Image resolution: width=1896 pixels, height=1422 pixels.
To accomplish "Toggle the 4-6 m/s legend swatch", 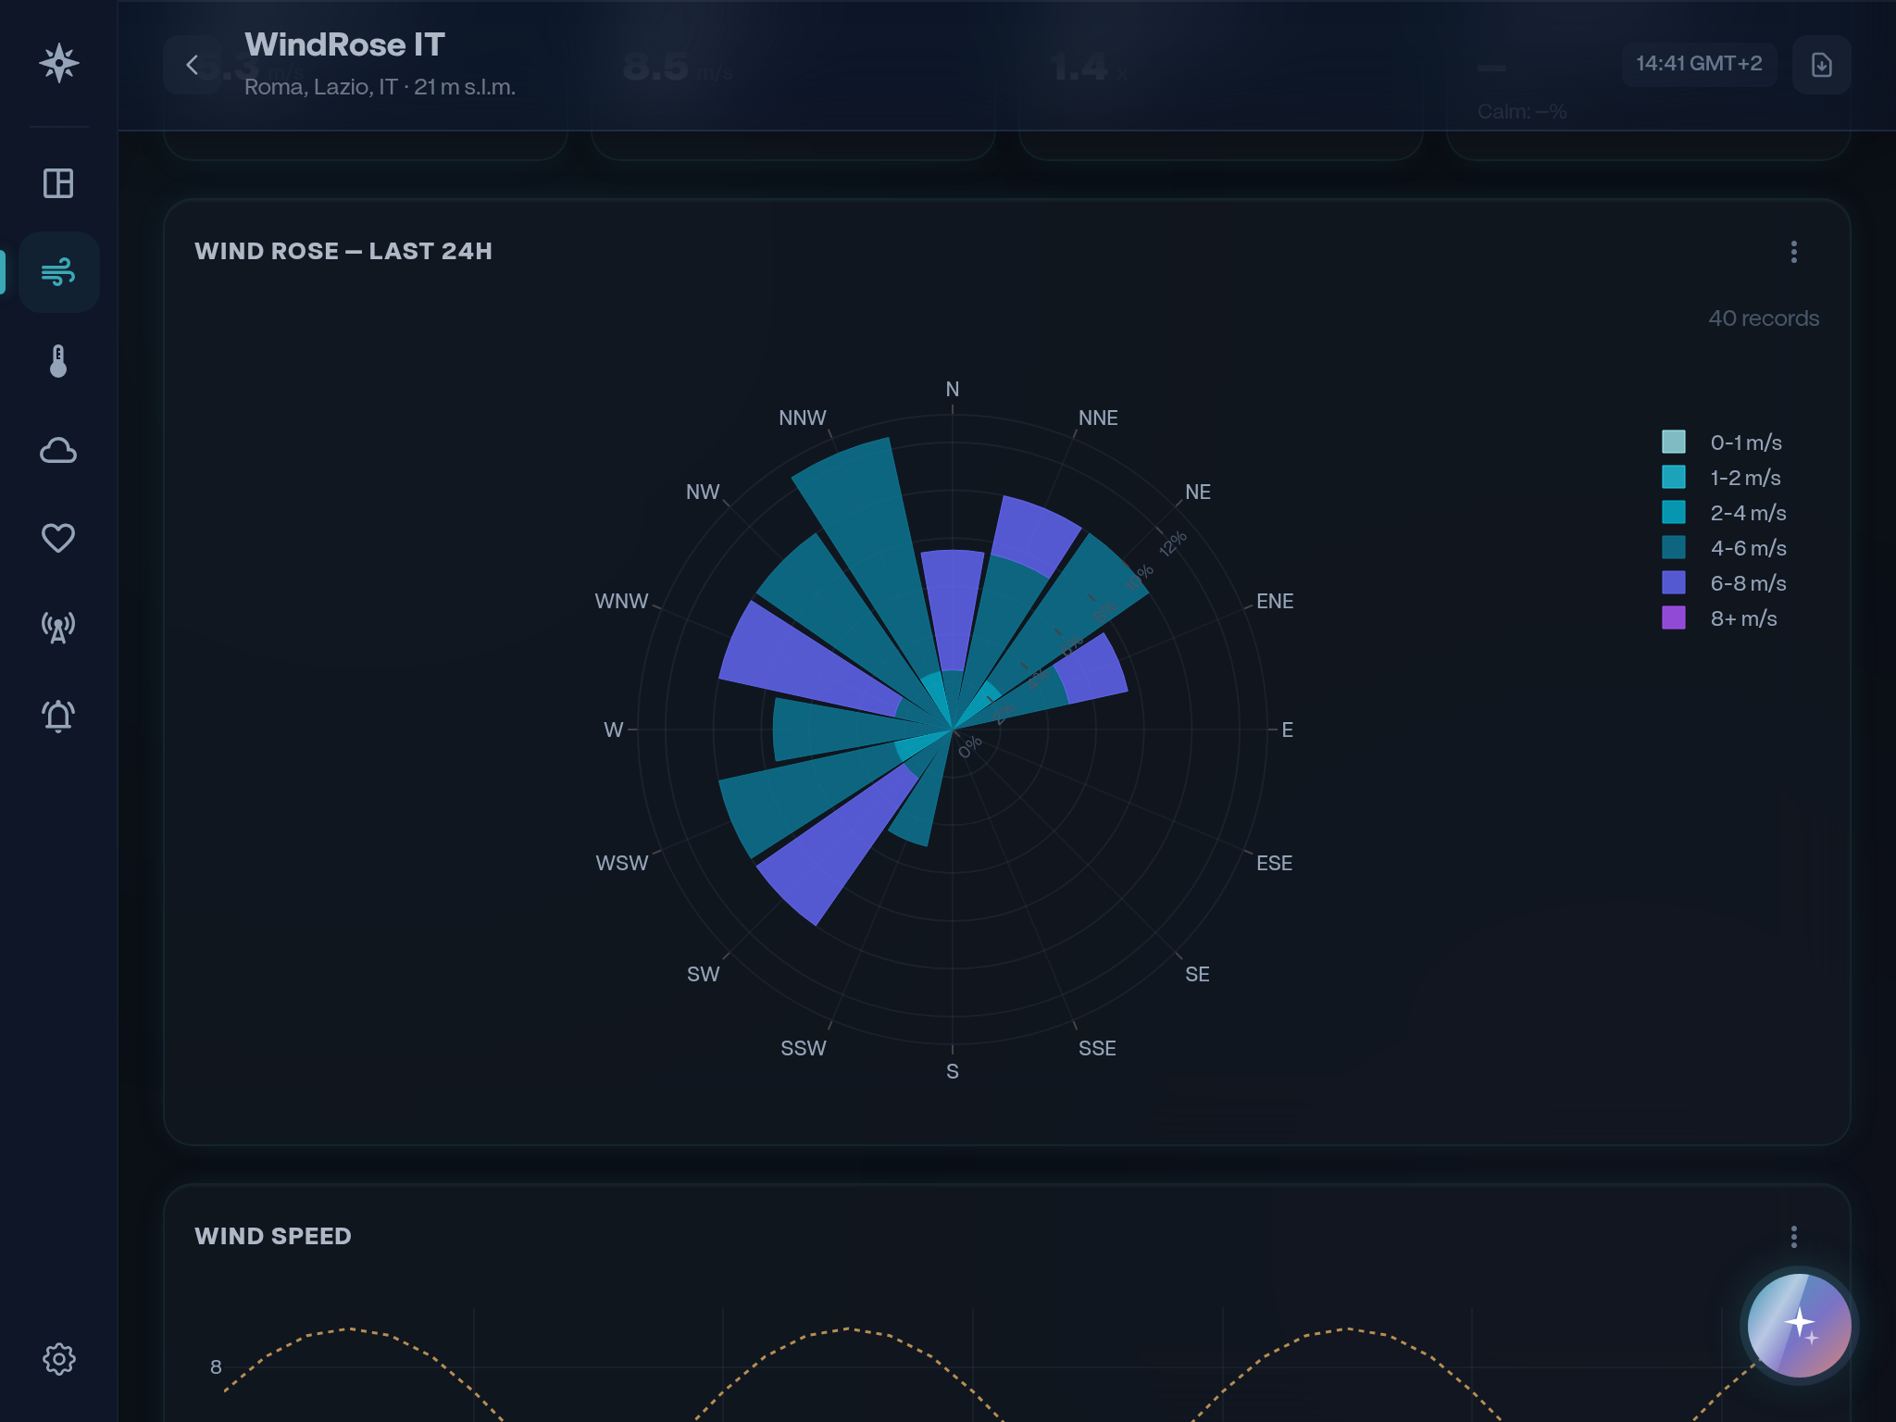I will [x=1674, y=547].
